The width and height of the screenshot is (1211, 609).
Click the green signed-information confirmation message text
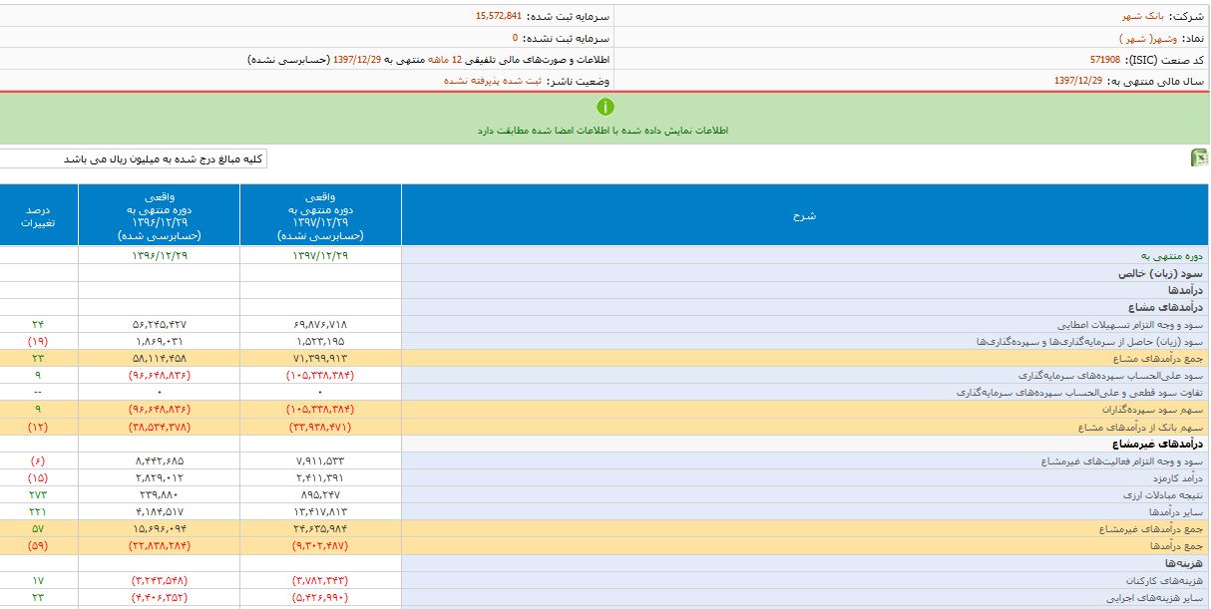tap(603, 131)
